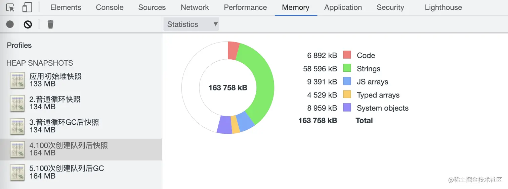This screenshot has height=189, width=508.
Task: Click the clear all profiles icon
Action: 28,24
